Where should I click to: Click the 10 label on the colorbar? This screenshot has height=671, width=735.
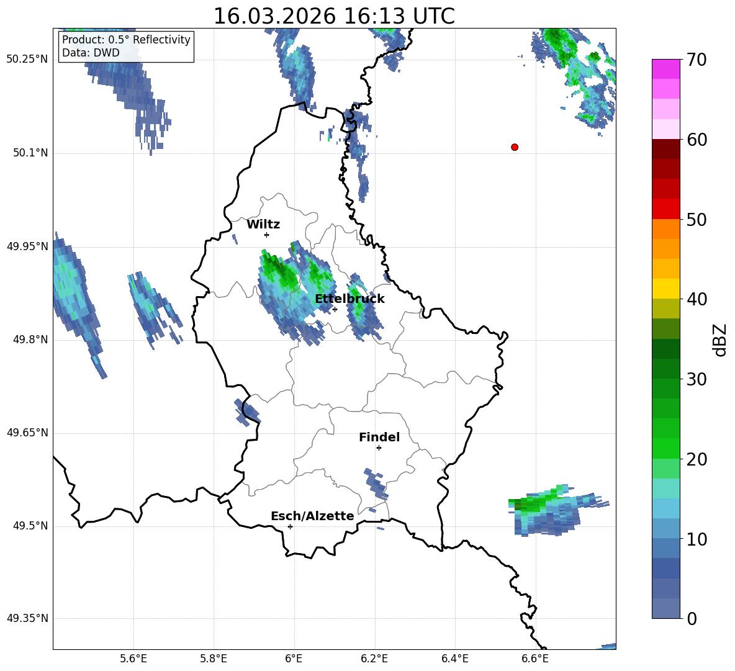(696, 539)
